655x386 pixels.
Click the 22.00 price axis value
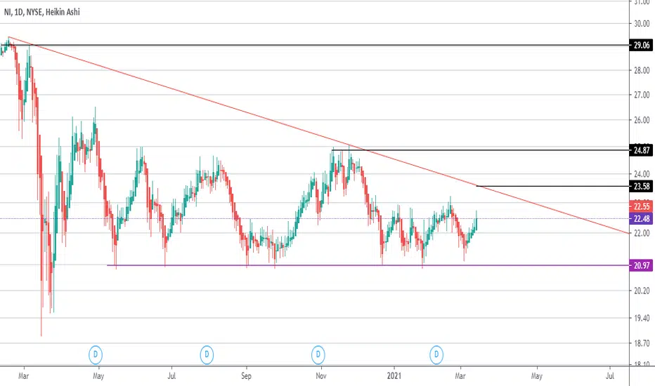(x=642, y=233)
